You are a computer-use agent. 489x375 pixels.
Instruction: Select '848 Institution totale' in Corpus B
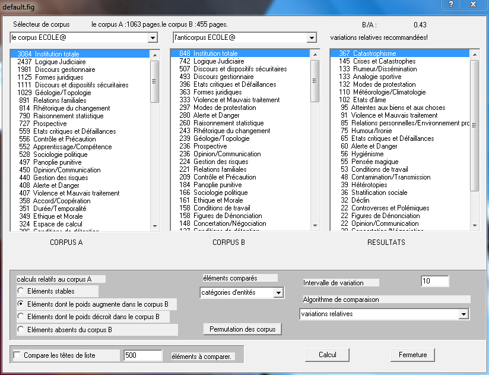tap(240, 53)
